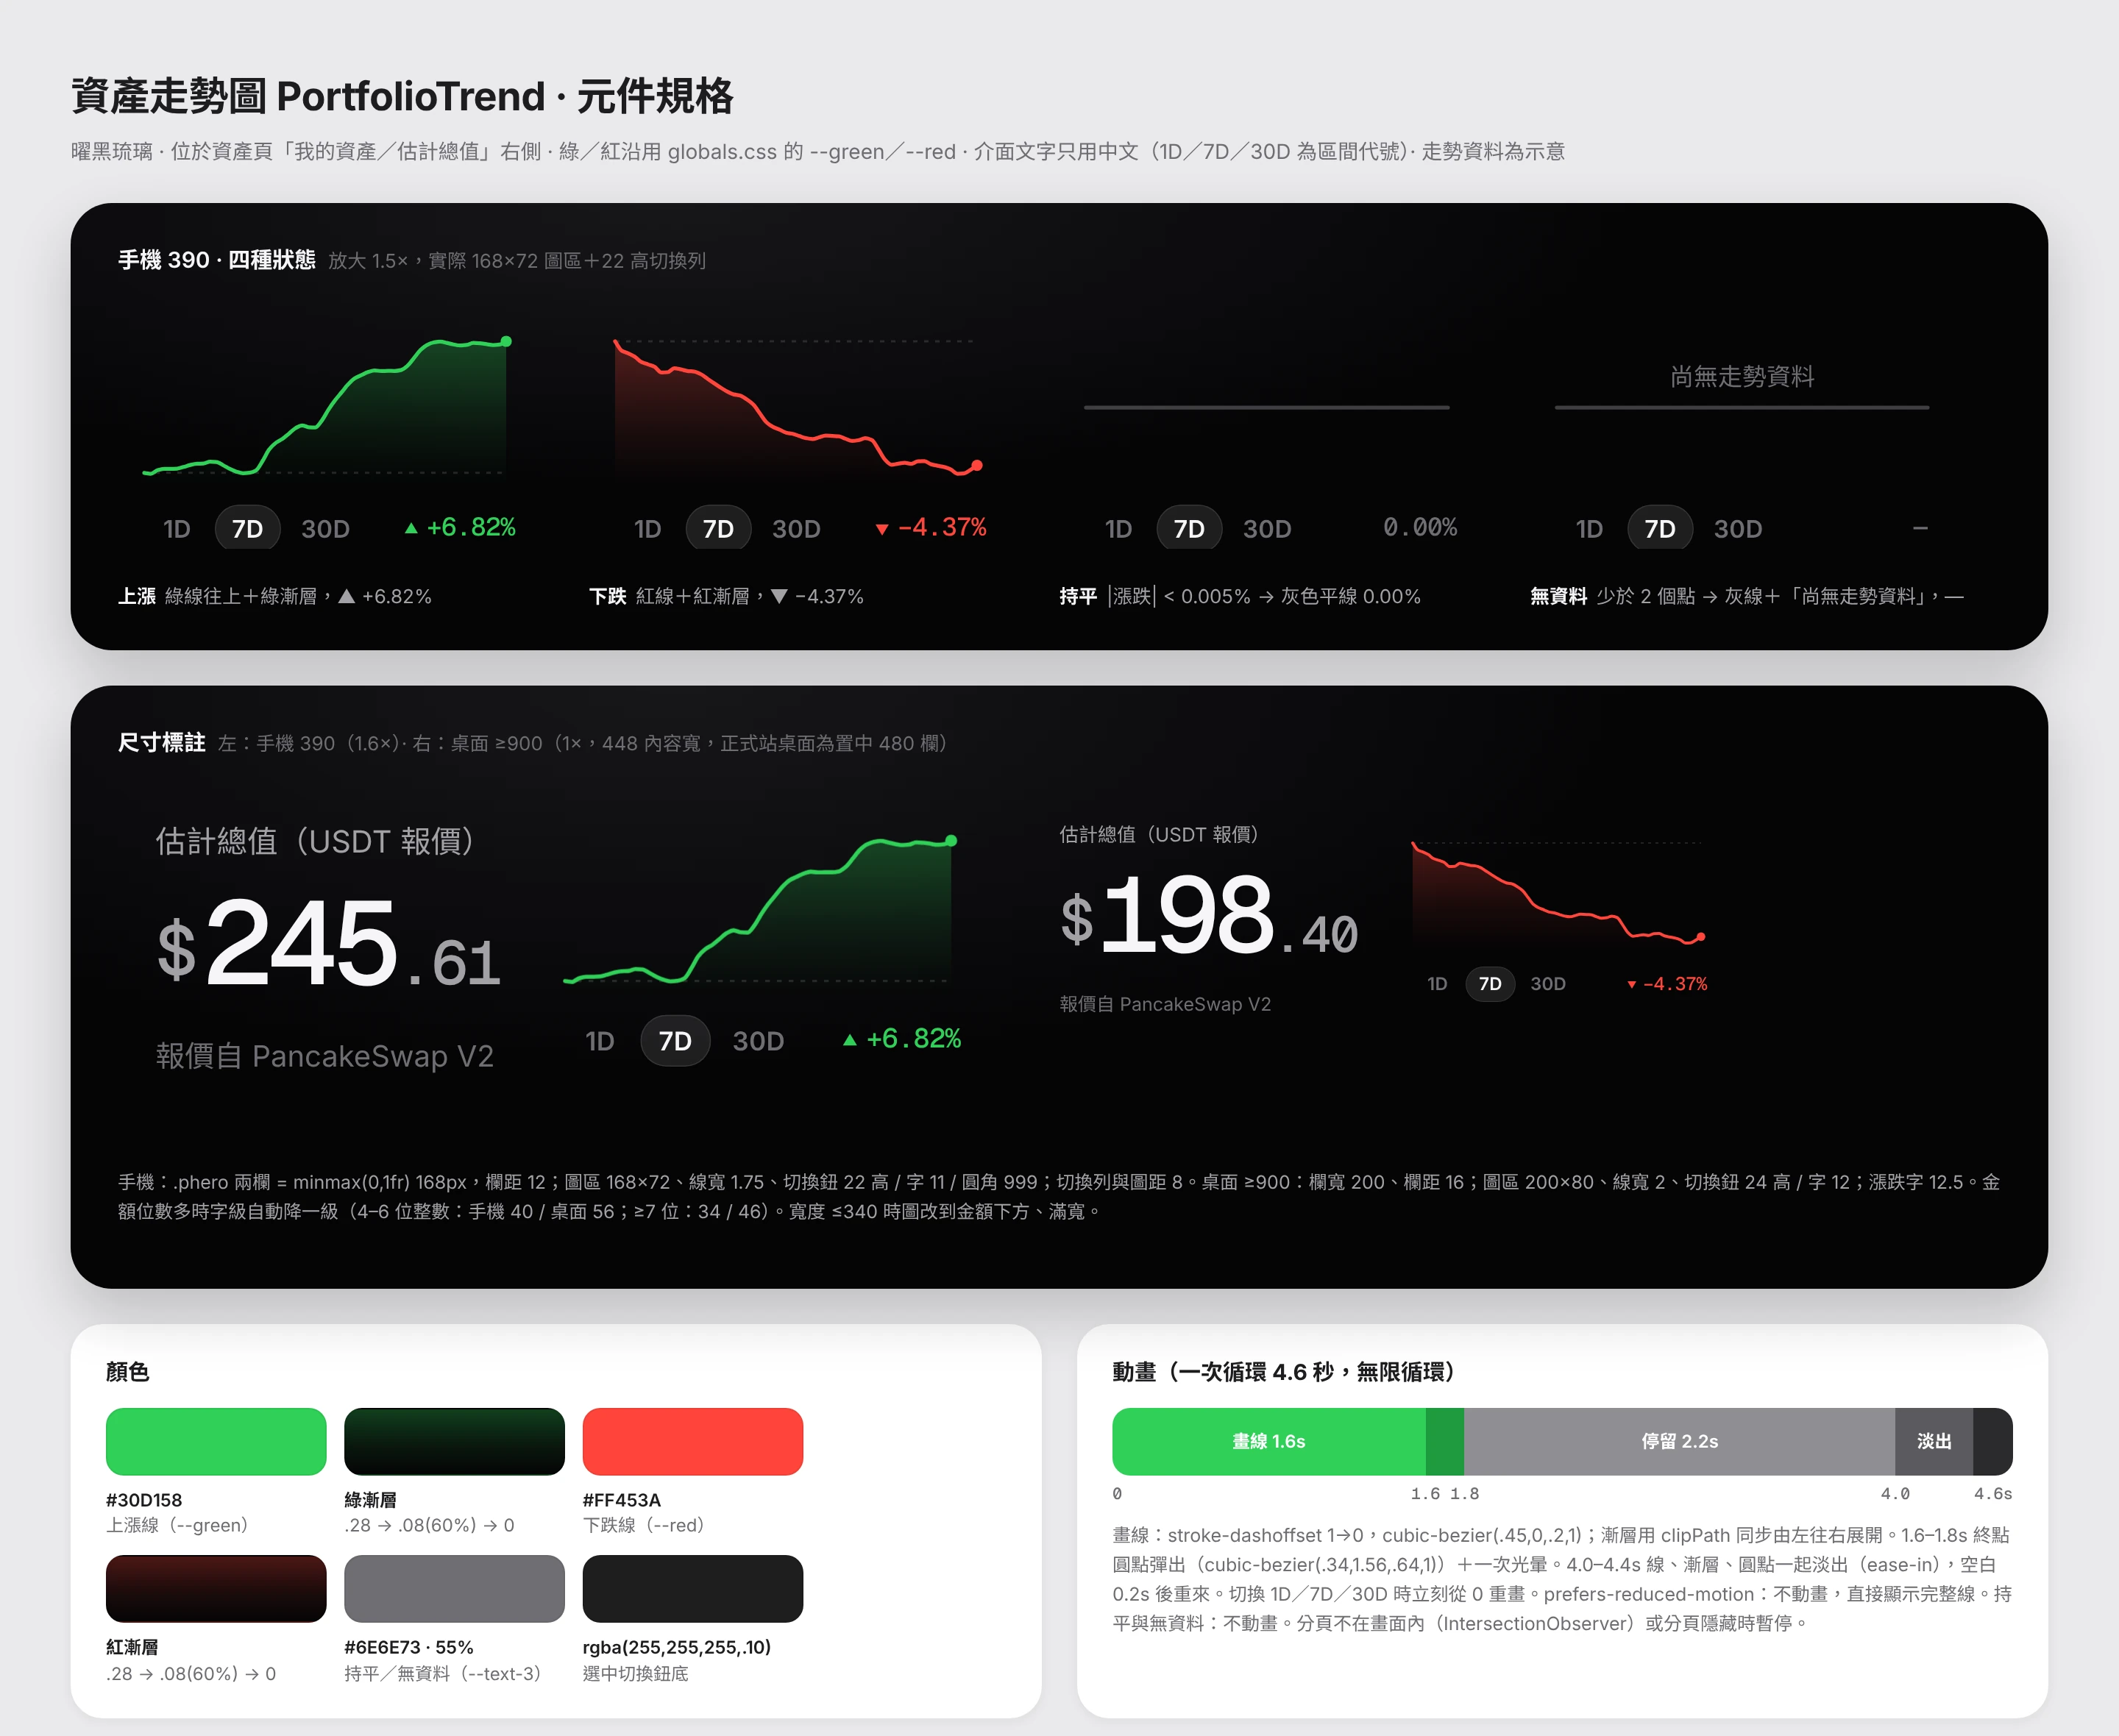Click the -4.37% value in the 四種狀態 panel
Image resolution: width=2119 pixels, height=1736 pixels.
931,527
